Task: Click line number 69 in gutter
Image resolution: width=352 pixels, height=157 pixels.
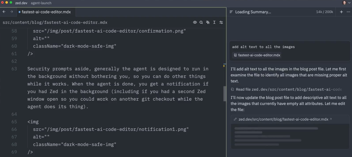Action: (14, 152)
